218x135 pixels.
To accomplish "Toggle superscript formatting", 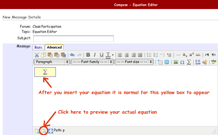I will [x=191, y=55].
